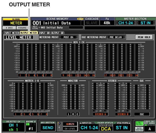Toggle the MUTE MASTER button
This screenshot has width=156, height=133.
139,129
